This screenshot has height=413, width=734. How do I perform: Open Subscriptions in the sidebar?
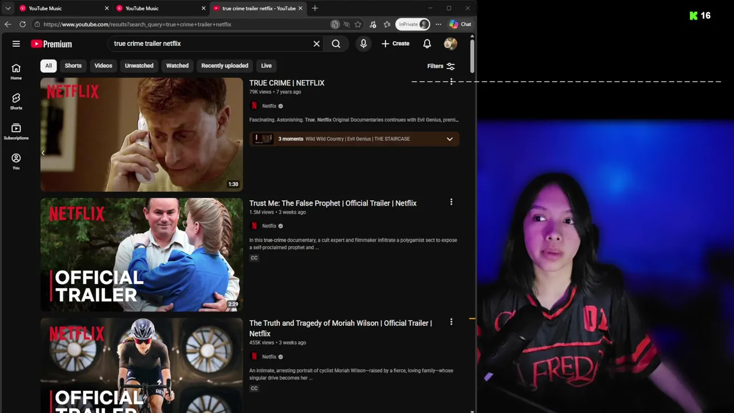16,131
